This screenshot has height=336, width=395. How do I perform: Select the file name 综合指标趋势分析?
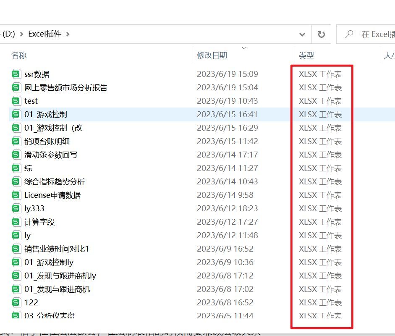55,181
